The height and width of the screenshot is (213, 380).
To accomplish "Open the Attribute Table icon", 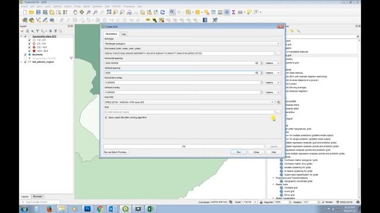I will 213,12.
